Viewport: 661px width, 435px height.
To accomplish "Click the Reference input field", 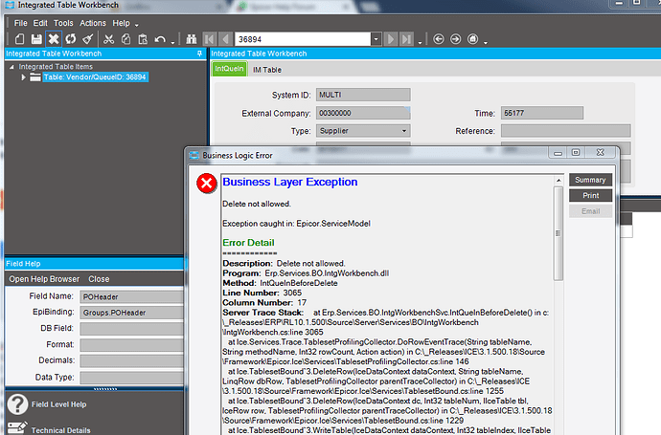I will 566,130.
